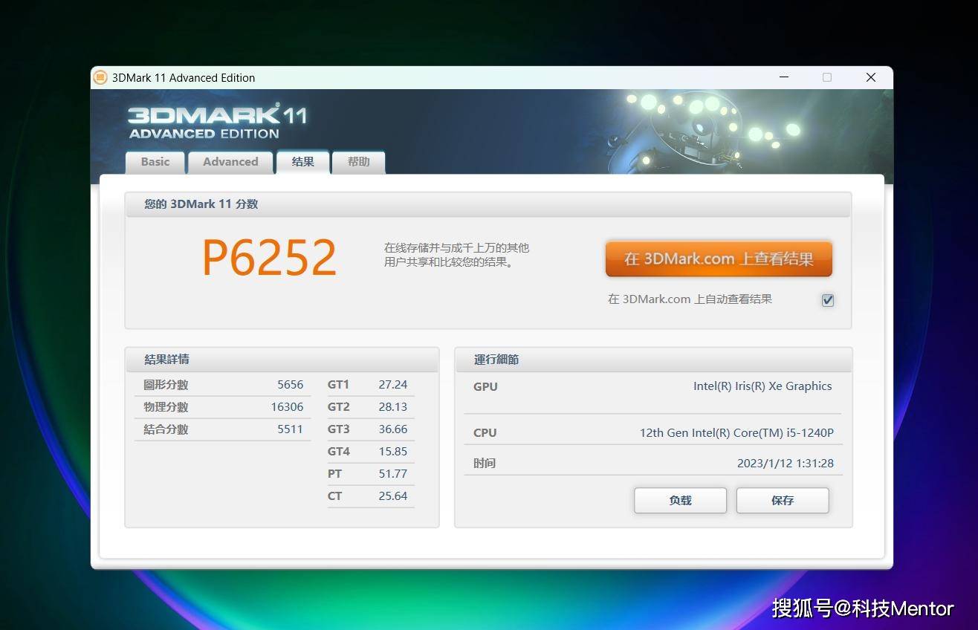Click the 3DMARK 11 Advanced Edition banner logo

(217, 122)
